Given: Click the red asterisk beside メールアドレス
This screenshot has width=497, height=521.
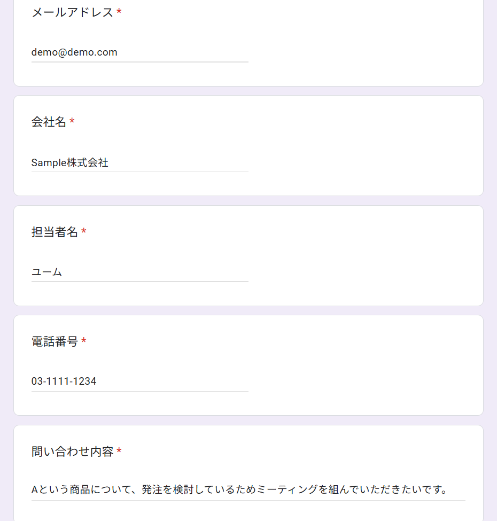Looking at the screenshot, I should 119,12.
